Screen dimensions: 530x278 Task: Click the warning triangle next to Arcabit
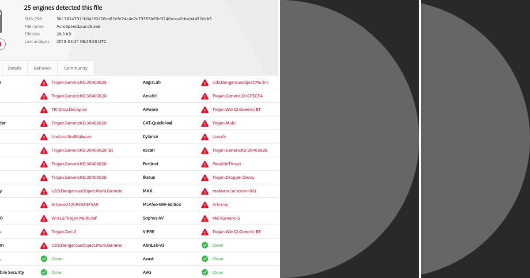point(204,96)
